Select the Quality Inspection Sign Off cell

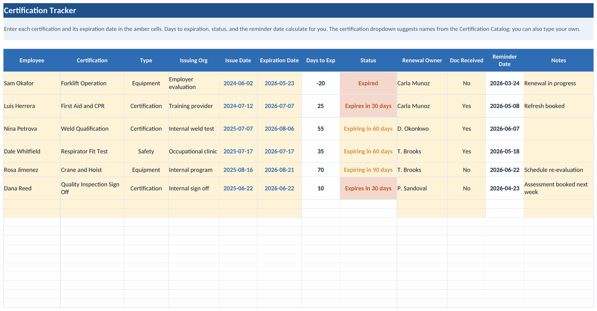(92, 188)
